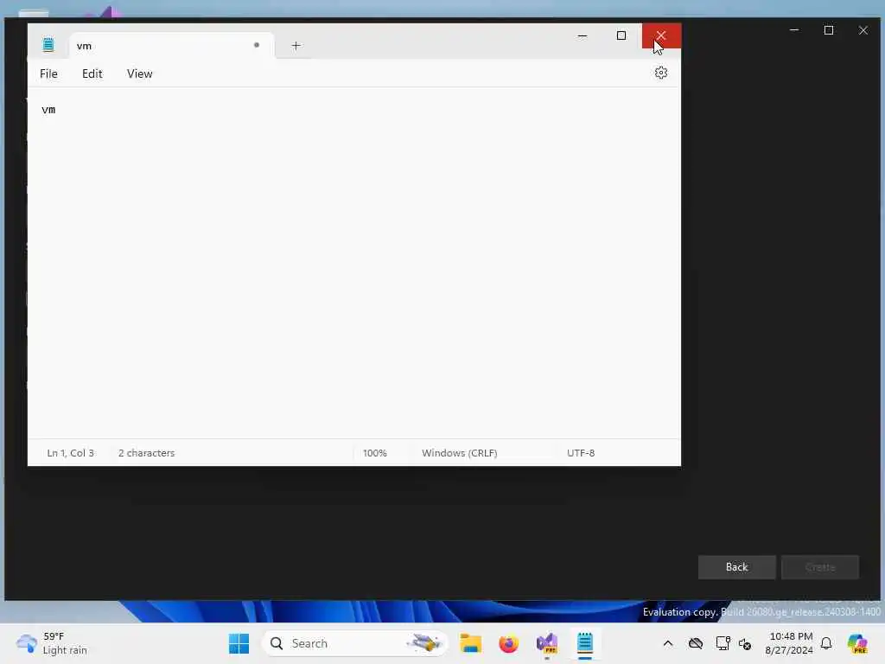
Task: Open the File menu
Action: click(48, 74)
